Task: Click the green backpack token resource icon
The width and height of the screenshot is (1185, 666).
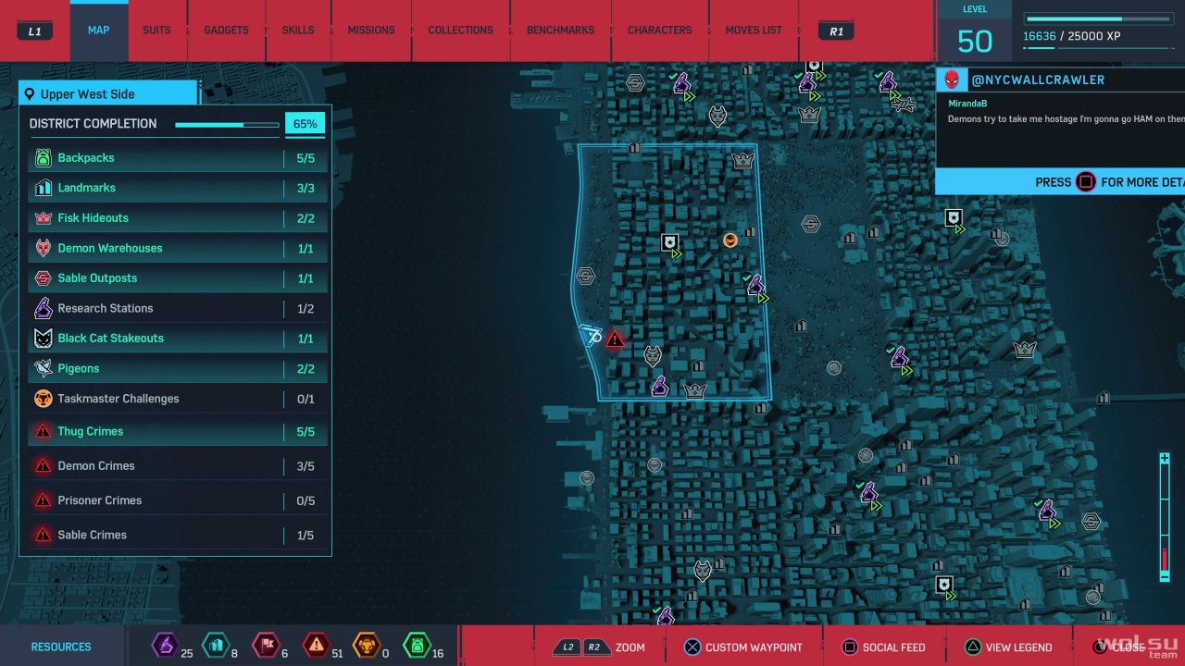Action: click(417, 645)
